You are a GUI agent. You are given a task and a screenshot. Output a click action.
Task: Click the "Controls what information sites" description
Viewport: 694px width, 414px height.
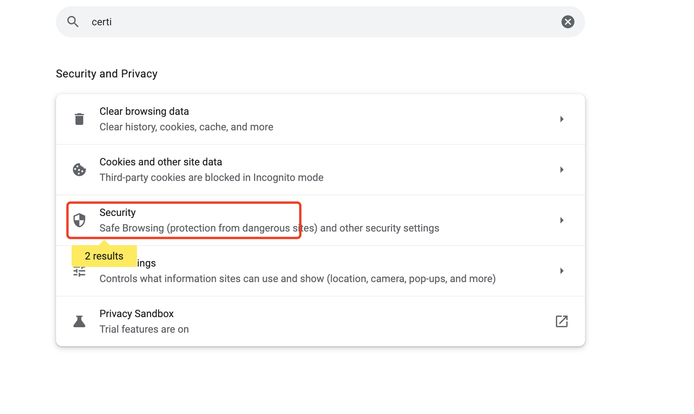(298, 279)
